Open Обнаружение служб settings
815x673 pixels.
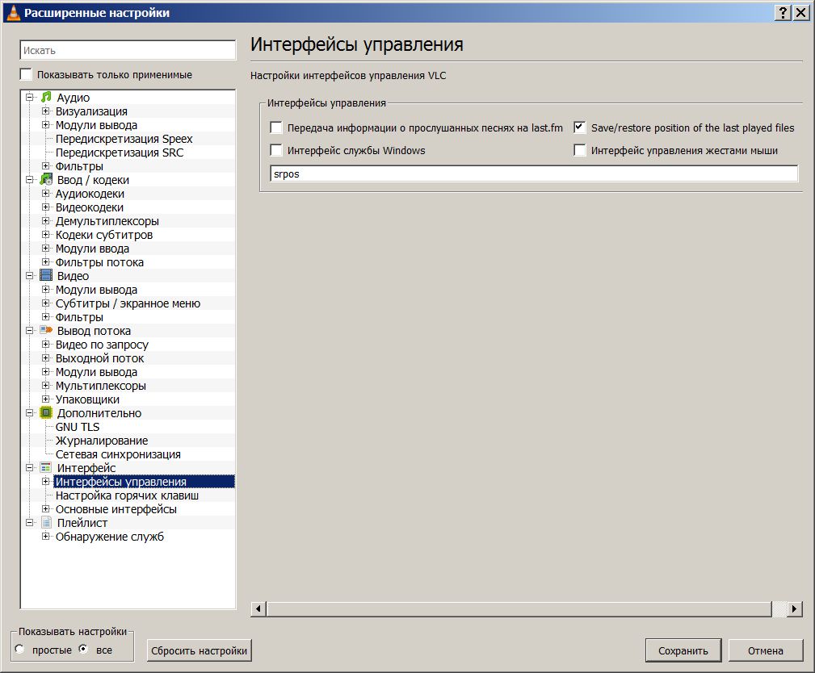pos(110,537)
